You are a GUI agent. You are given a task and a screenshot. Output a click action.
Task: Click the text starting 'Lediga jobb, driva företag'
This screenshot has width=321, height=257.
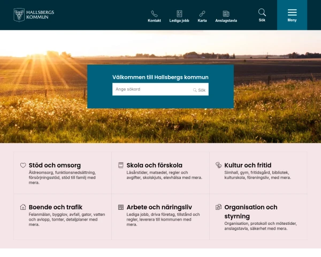(163, 220)
